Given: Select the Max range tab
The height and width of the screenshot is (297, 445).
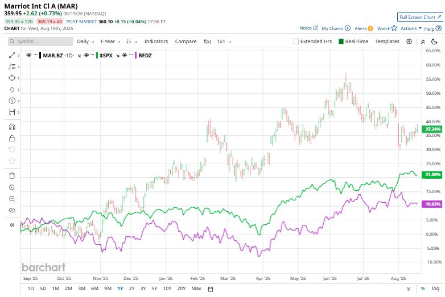Looking at the screenshot, I should (x=196, y=288).
